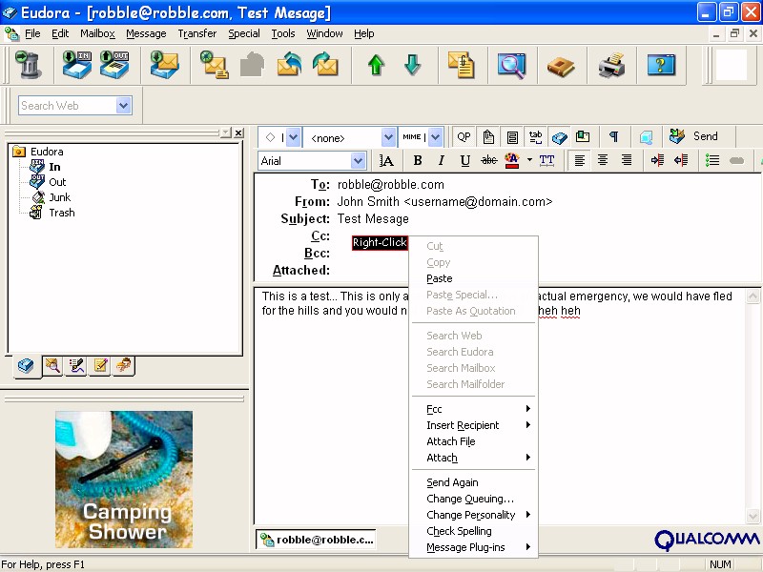Open the message priority dropdown

(293, 137)
